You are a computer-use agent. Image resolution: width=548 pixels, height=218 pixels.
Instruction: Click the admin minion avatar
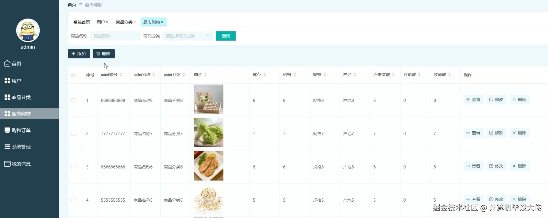28,30
